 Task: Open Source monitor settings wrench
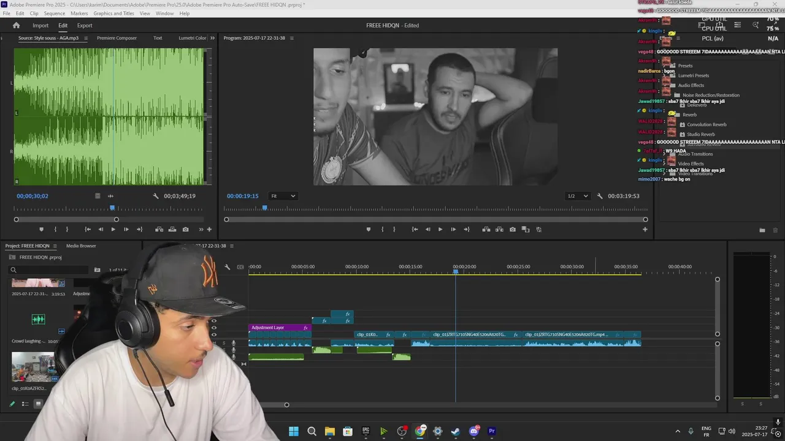[x=156, y=196]
